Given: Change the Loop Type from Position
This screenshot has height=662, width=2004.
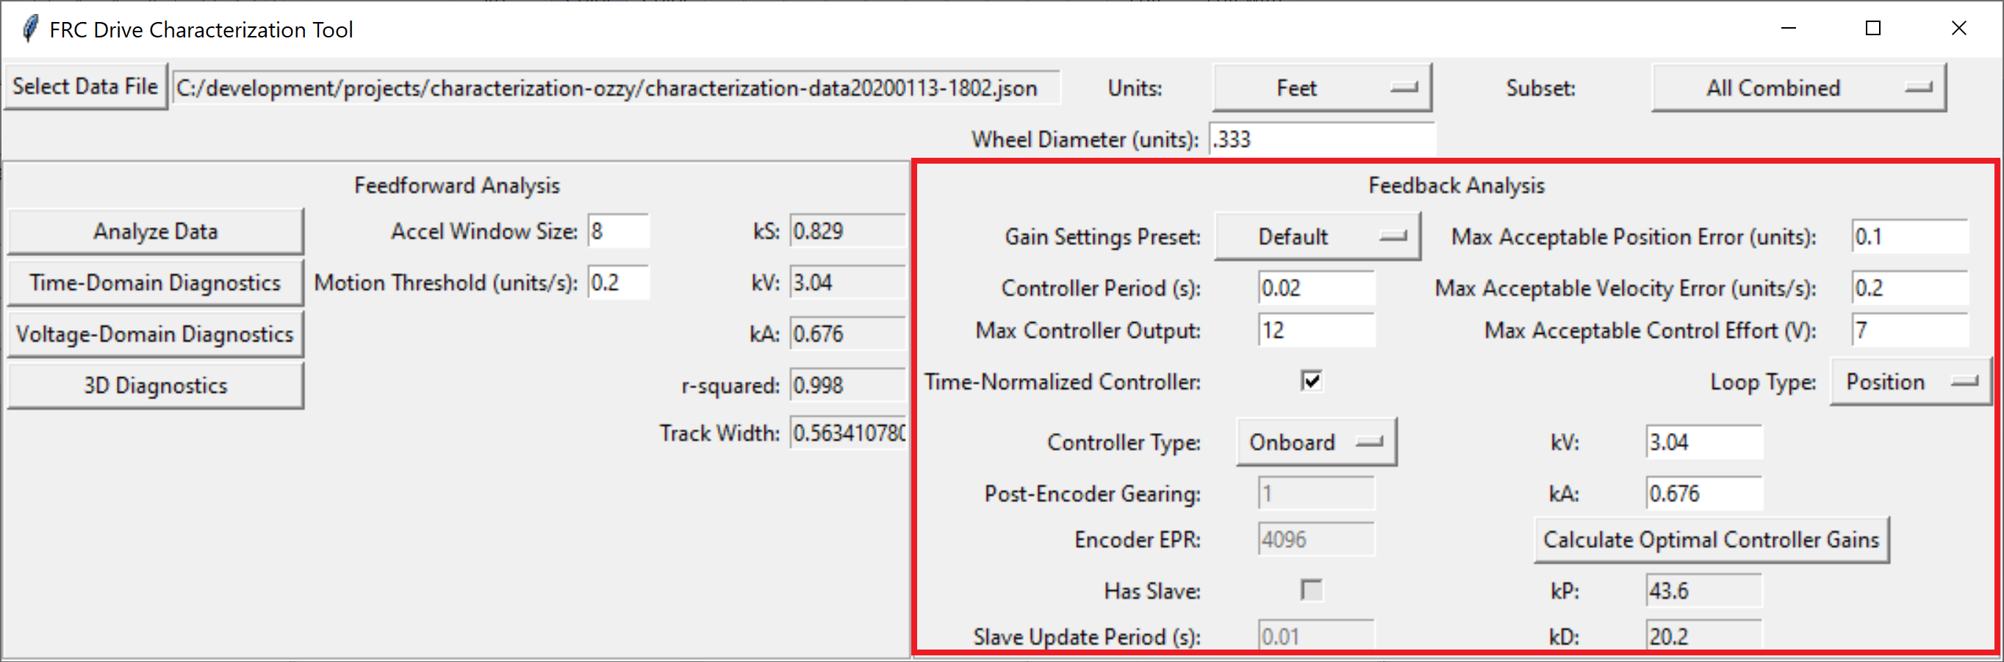Looking at the screenshot, I should click(1910, 381).
